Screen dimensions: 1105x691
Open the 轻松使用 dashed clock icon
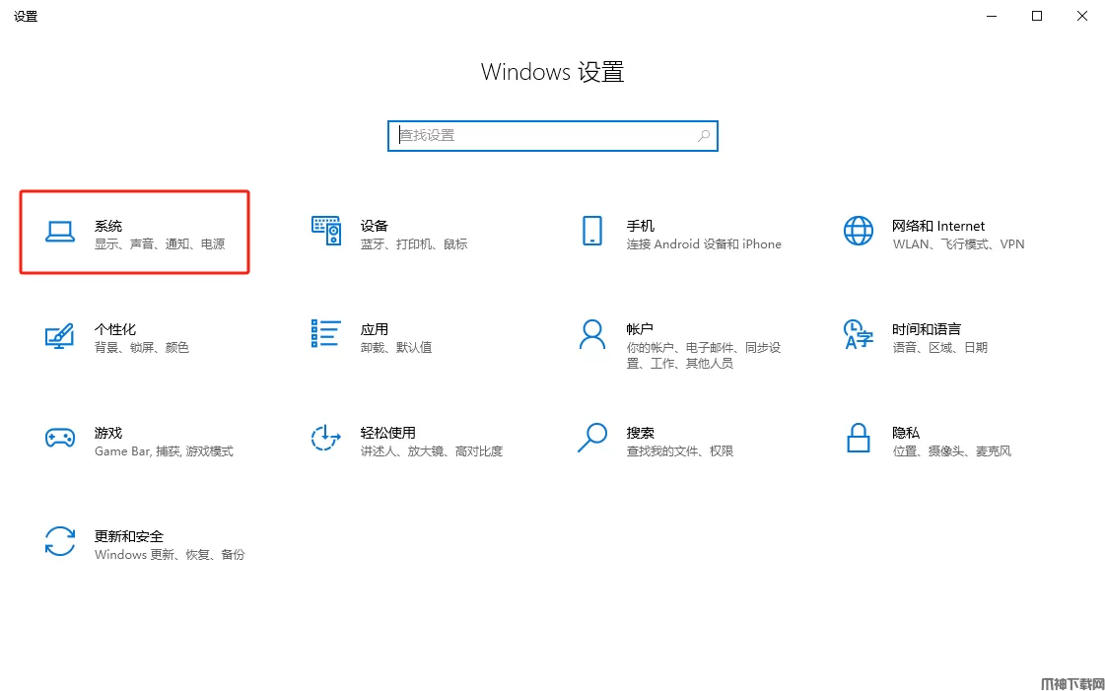coord(325,438)
